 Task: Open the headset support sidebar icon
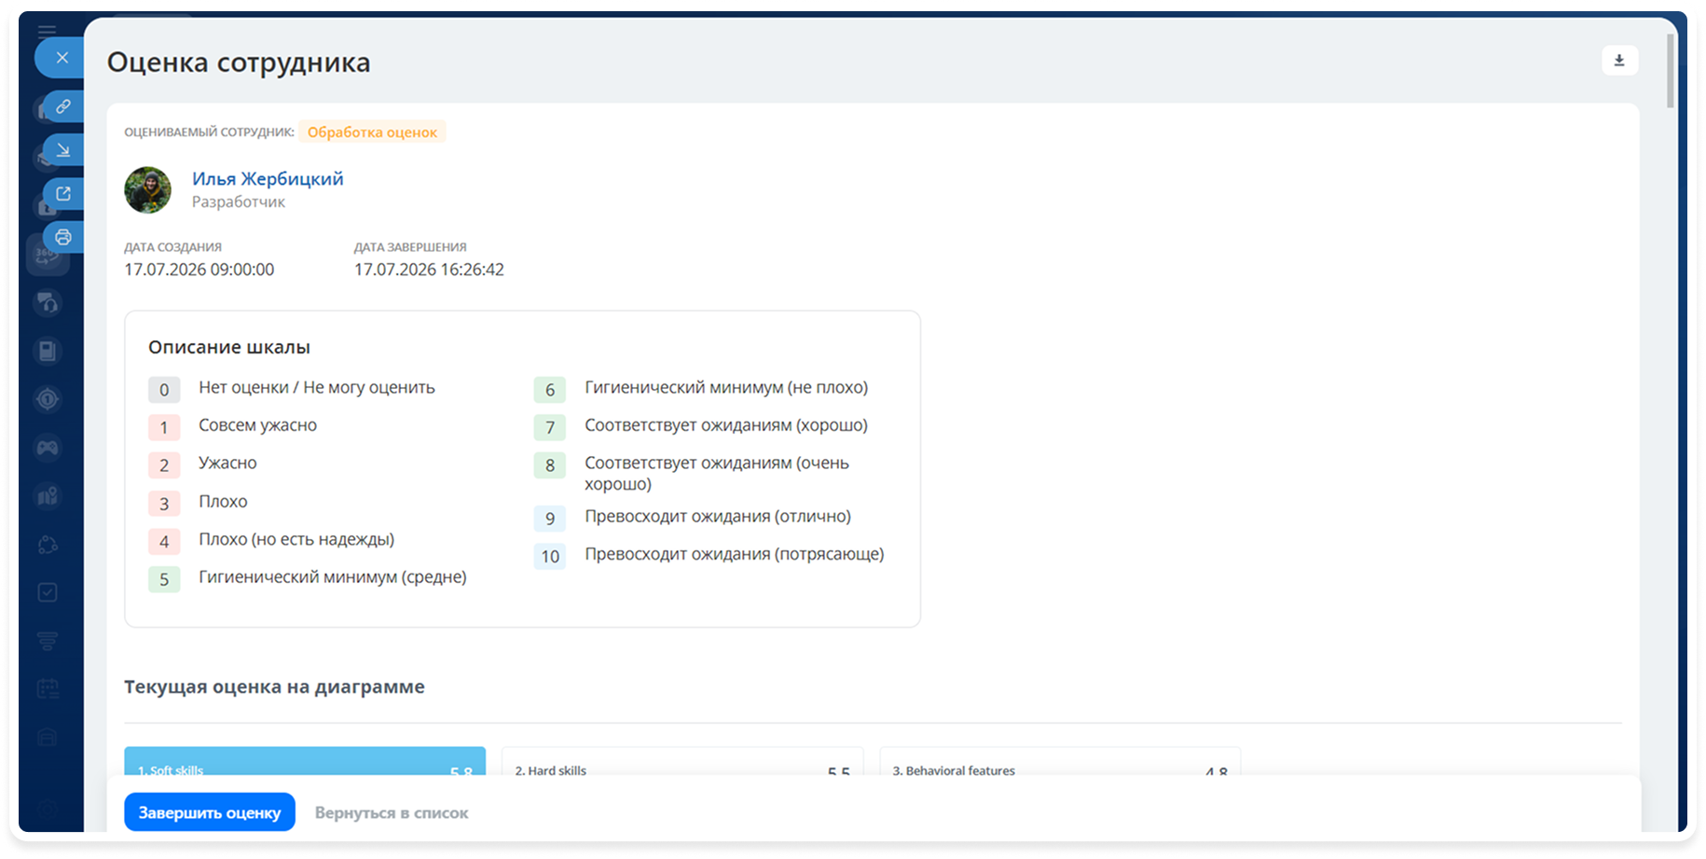pos(48,302)
